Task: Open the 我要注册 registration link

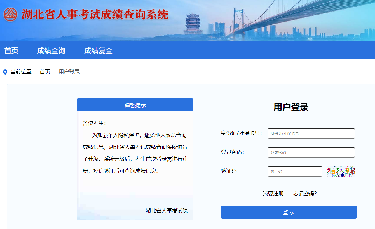Action: coord(273,194)
